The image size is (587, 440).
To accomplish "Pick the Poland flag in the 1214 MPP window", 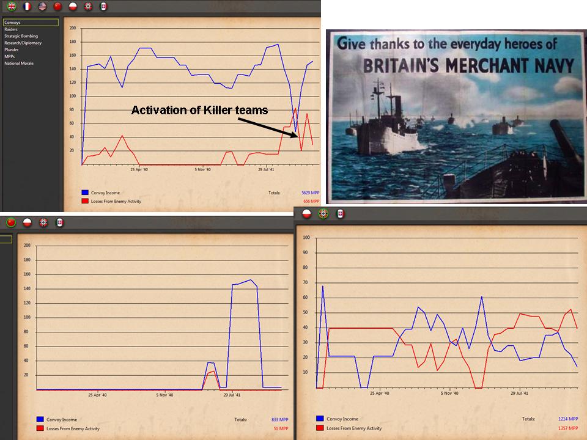I will pyautogui.click(x=307, y=214).
